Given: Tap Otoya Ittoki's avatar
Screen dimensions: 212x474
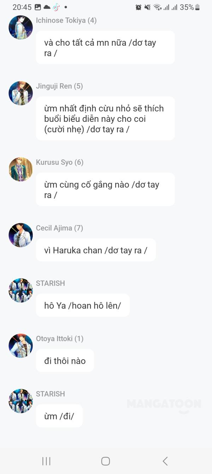Looking at the screenshot, I should [20, 345].
